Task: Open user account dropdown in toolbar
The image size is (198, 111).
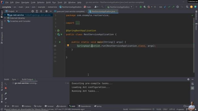Action: click(x=96, y=7)
